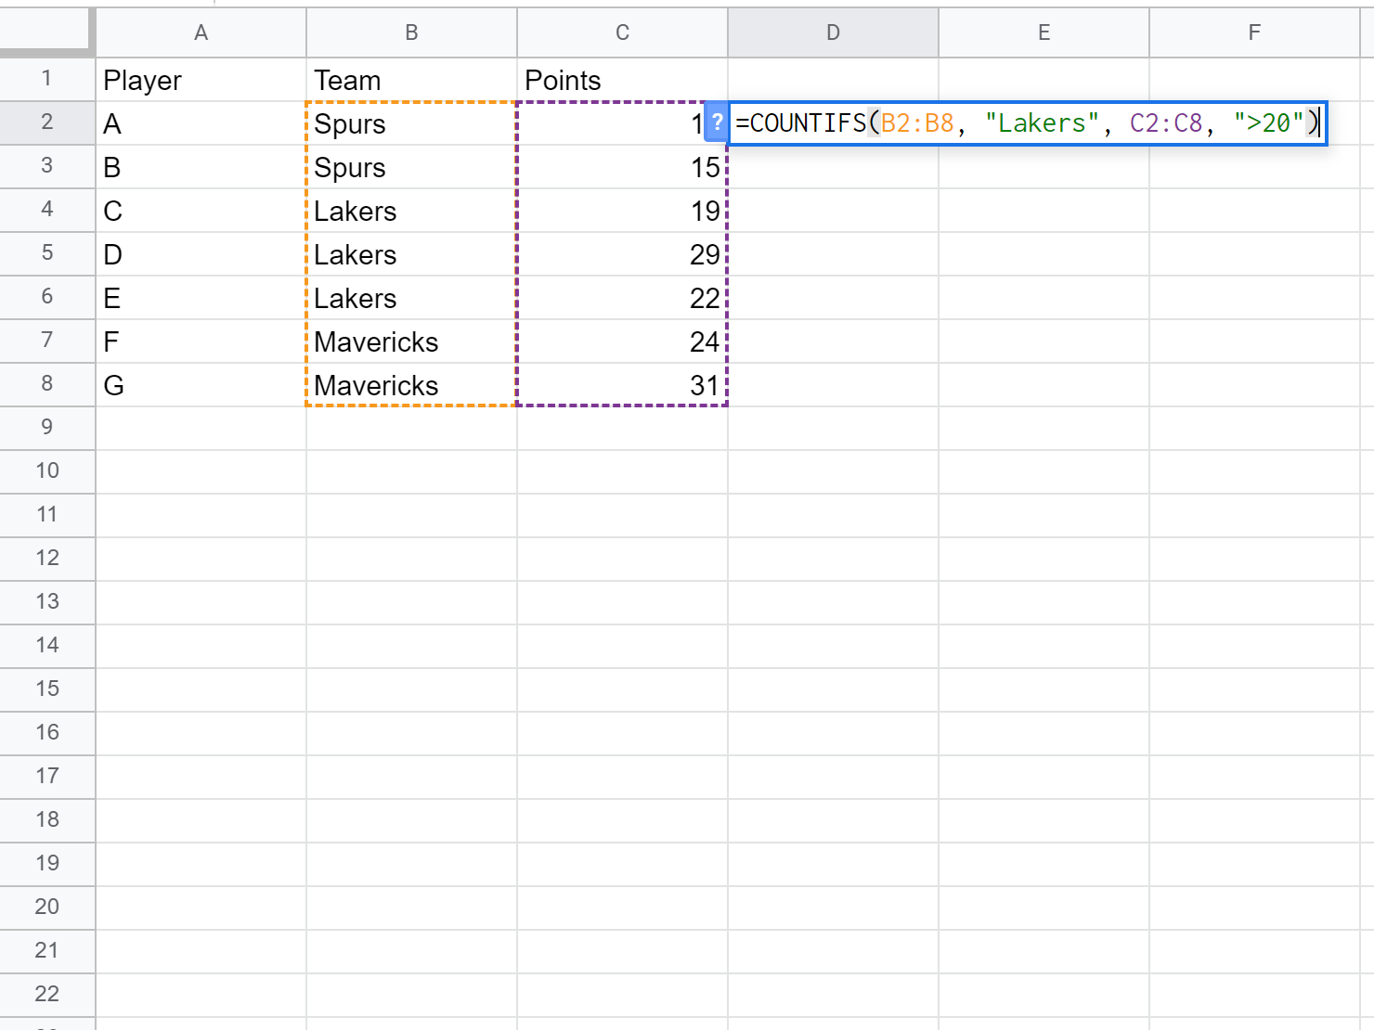This screenshot has width=1374, height=1030.
Task: Select the cell containing Spurs in row 2
Action: [411, 122]
